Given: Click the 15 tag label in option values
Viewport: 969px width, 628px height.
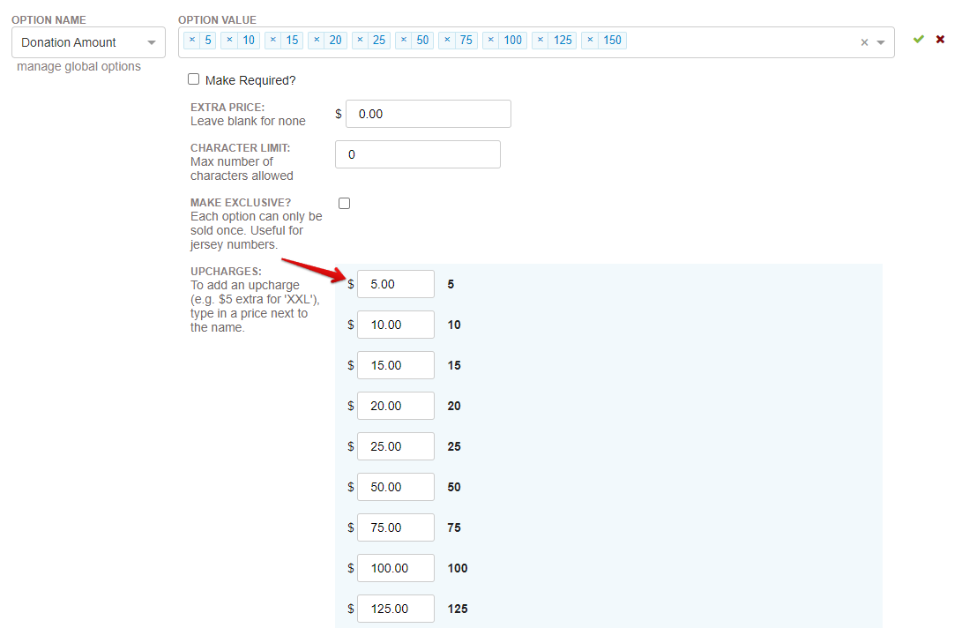Looking at the screenshot, I should click(293, 40).
